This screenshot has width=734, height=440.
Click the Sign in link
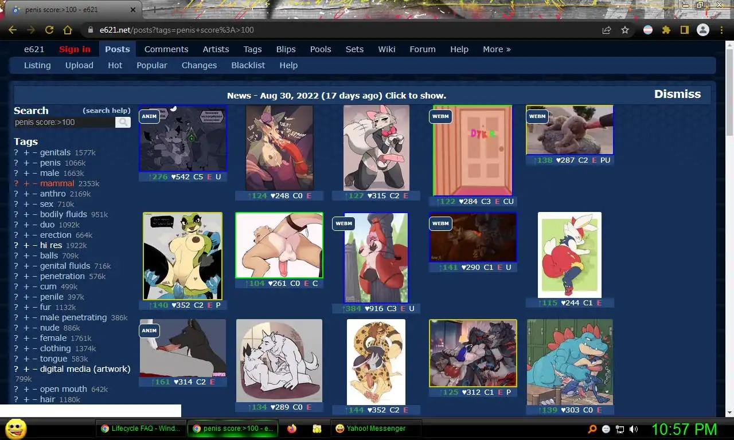tap(75, 49)
